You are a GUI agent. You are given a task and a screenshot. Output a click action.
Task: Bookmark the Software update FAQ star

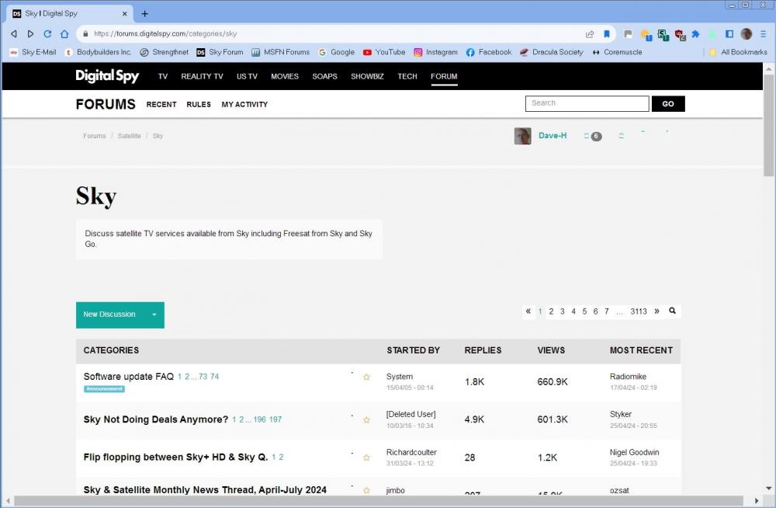click(x=366, y=378)
